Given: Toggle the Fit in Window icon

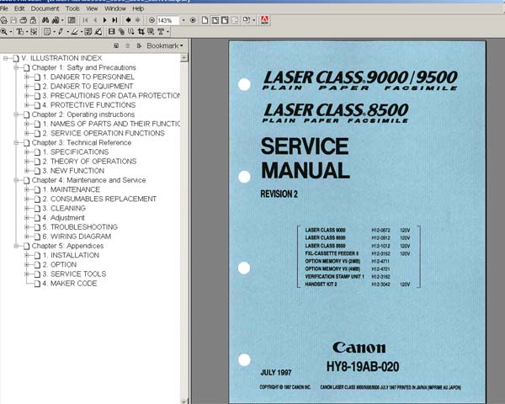Looking at the screenshot, I should click(x=215, y=20).
